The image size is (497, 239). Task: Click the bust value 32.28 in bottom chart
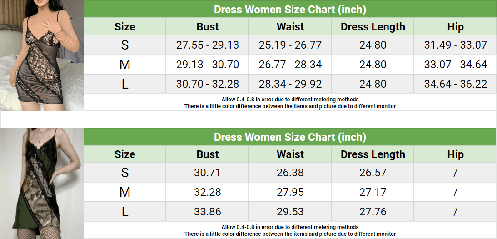[208, 192]
